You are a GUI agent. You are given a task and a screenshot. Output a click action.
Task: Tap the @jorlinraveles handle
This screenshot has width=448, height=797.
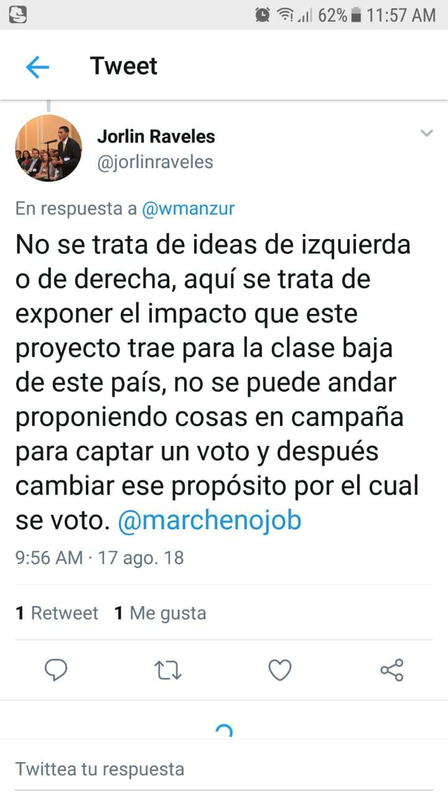click(x=155, y=163)
